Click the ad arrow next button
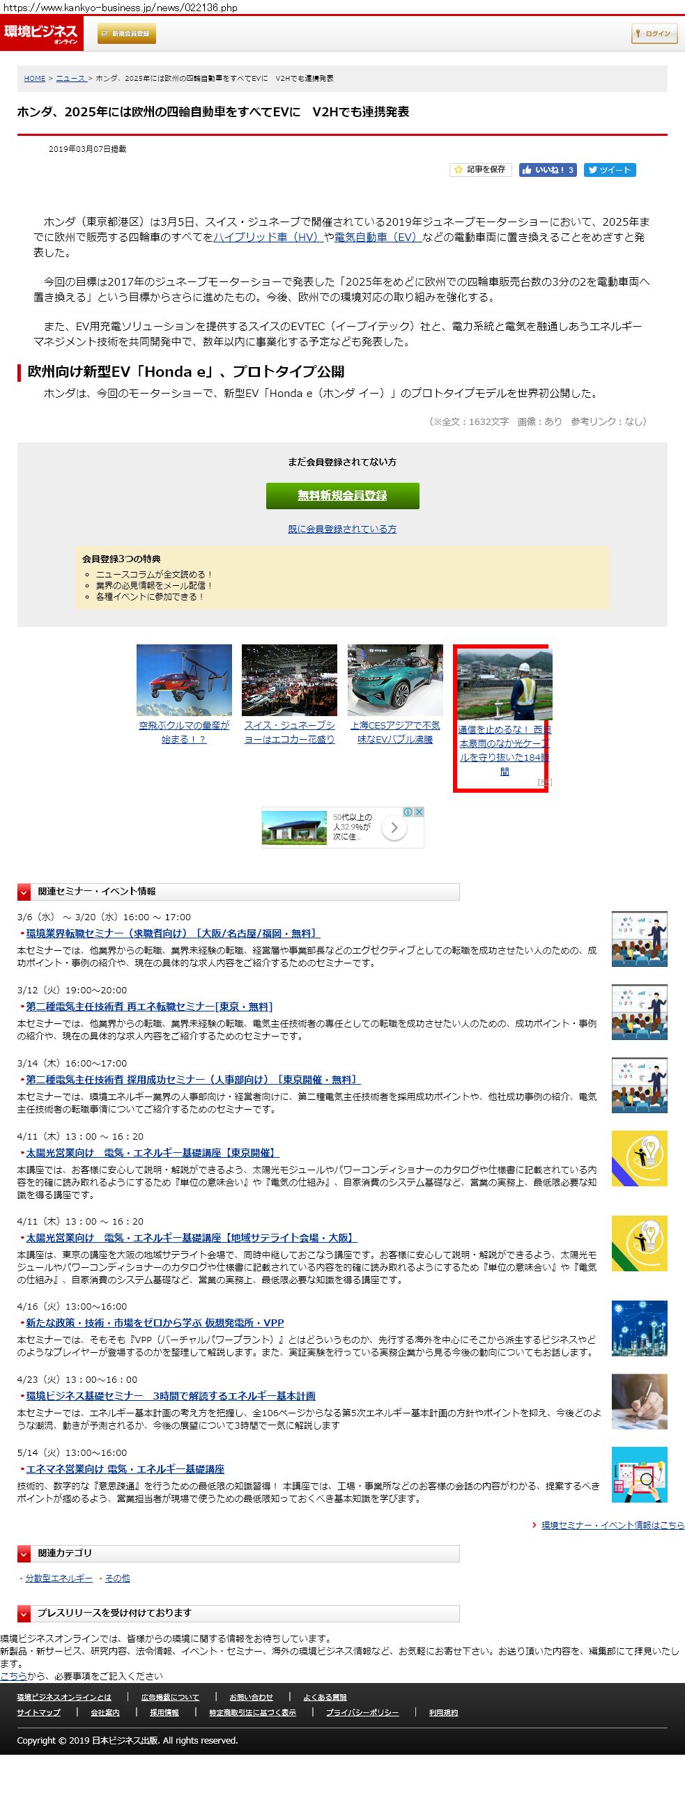This screenshot has width=685, height=1807. pyautogui.click(x=394, y=828)
